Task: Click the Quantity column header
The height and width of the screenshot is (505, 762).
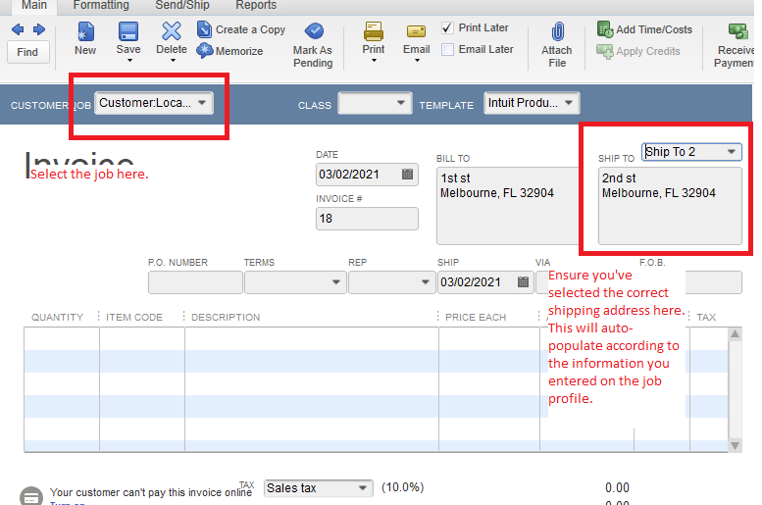Action: [57, 318]
